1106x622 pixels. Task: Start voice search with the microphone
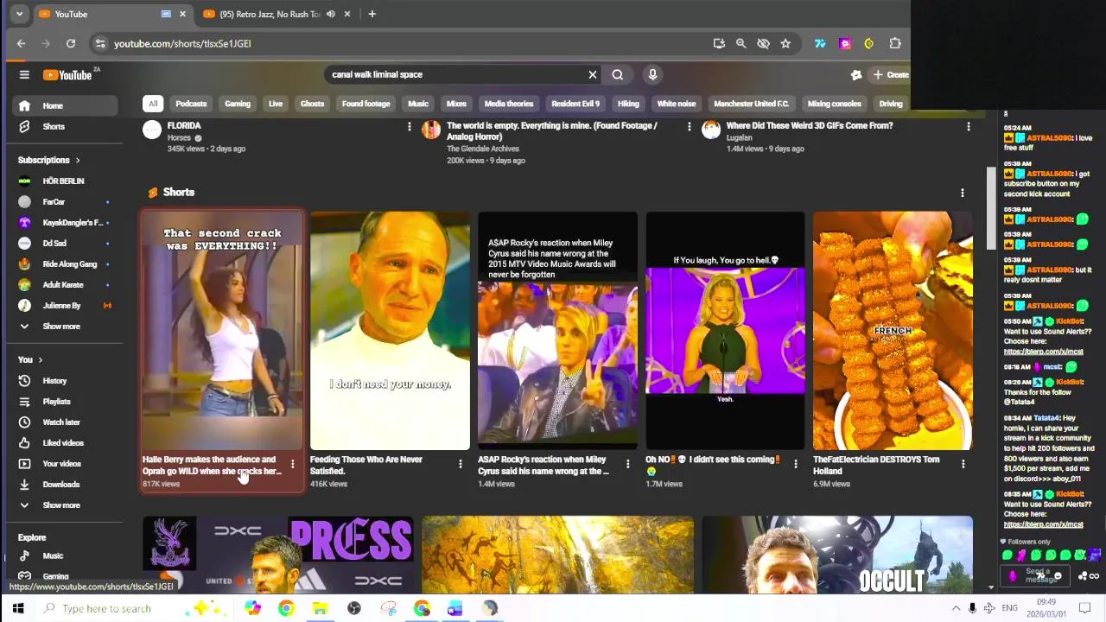(x=652, y=75)
